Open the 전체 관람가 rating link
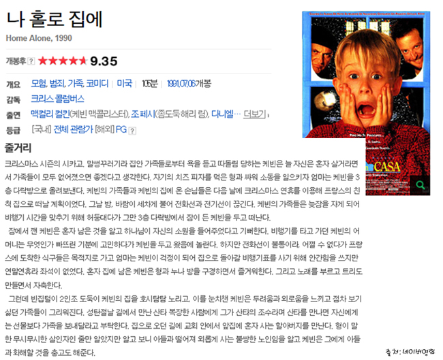Viewport: 443px width, 360px height. 73,129
